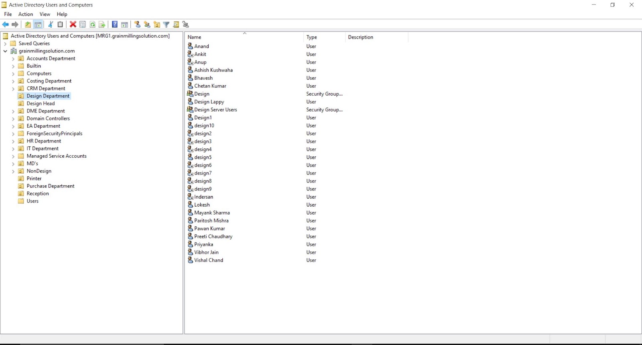The image size is (642, 345).
Task: Create a new organizational unit icon
Action: point(157,24)
